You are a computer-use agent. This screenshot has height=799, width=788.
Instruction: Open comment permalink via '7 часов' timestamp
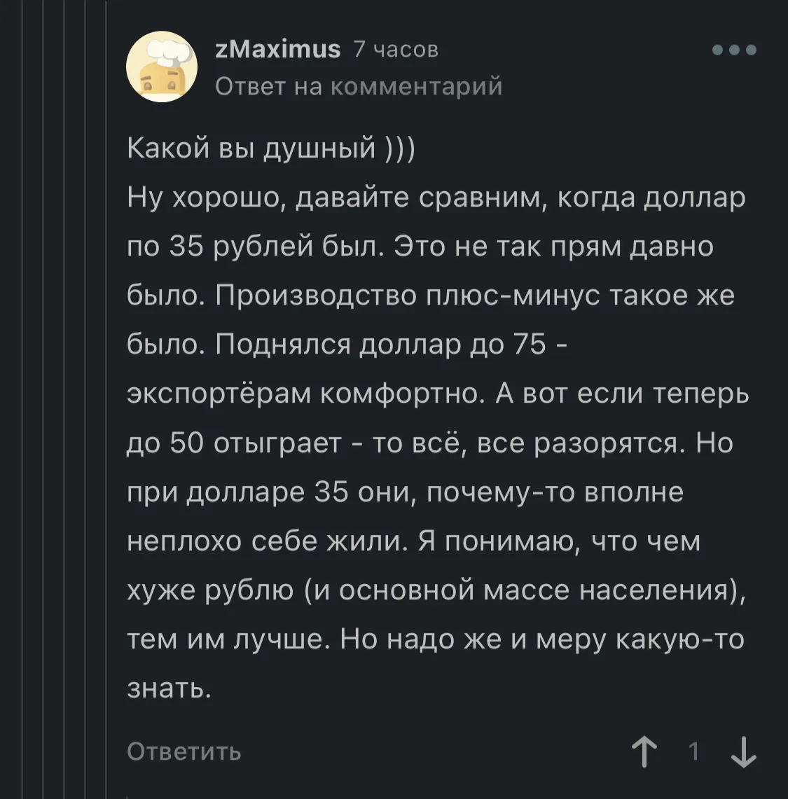tap(396, 50)
